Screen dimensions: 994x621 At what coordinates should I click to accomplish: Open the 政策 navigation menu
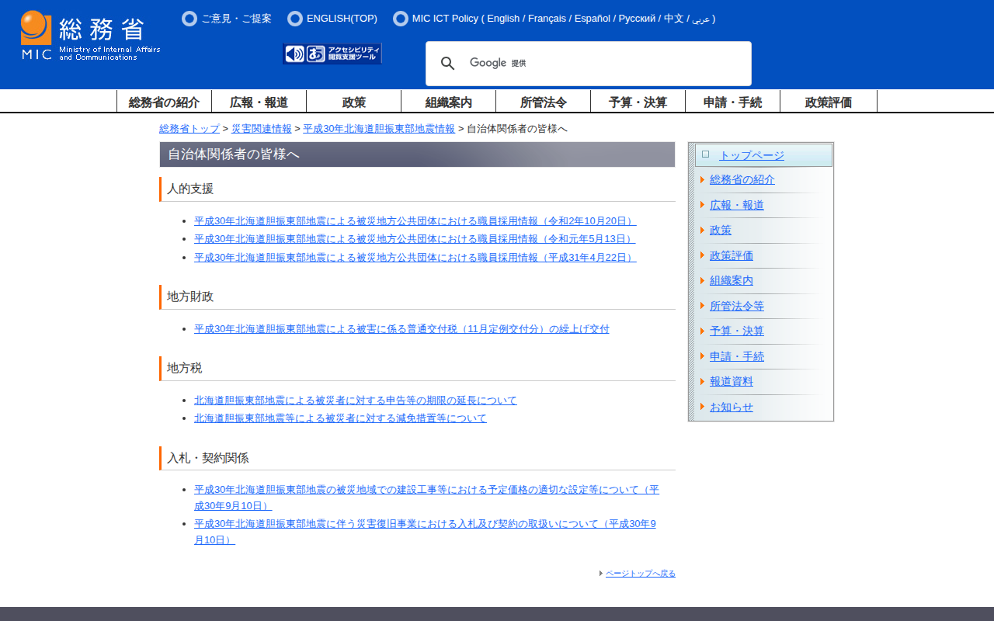pyautogui.click(x=353, y=102)
